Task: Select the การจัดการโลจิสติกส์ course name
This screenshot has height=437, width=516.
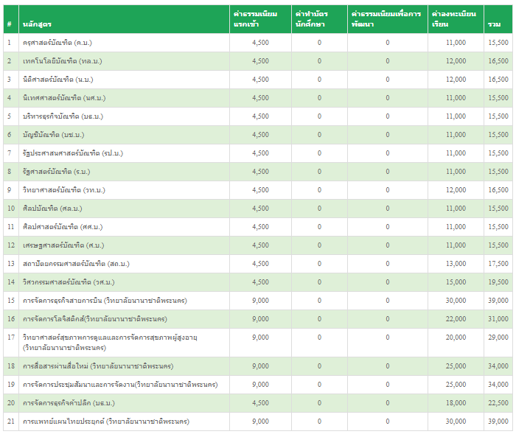Action: click(95, 319)
